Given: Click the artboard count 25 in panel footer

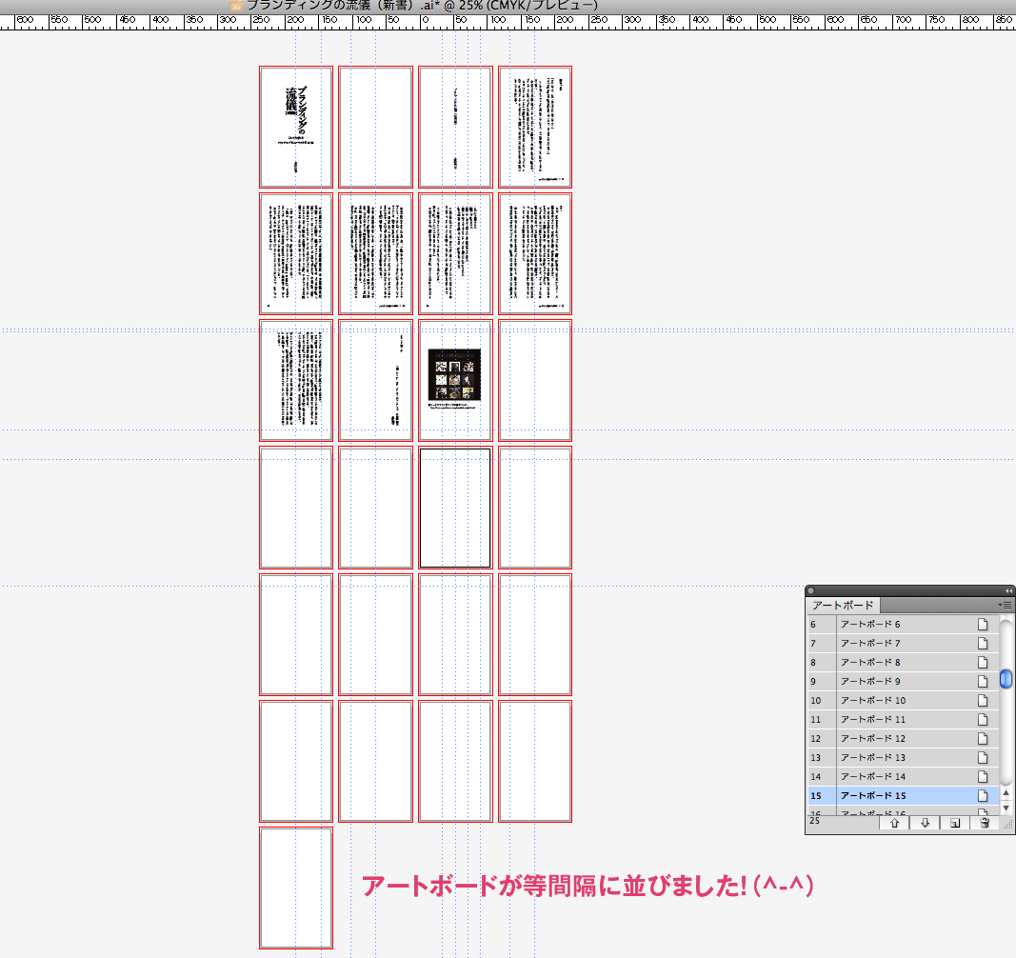Looking at the screenshot, I should [x=814, y=821].
